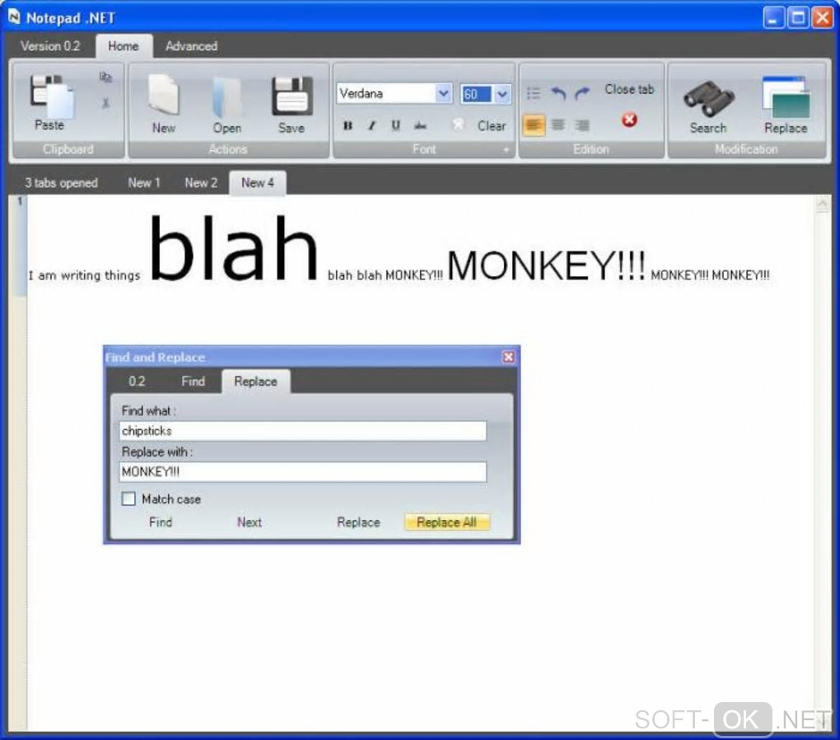
Task: Switch to the Advanced ribbon tab
Action: 191,47
